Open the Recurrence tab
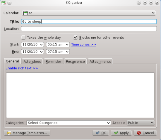 click(x=75, y=61)
